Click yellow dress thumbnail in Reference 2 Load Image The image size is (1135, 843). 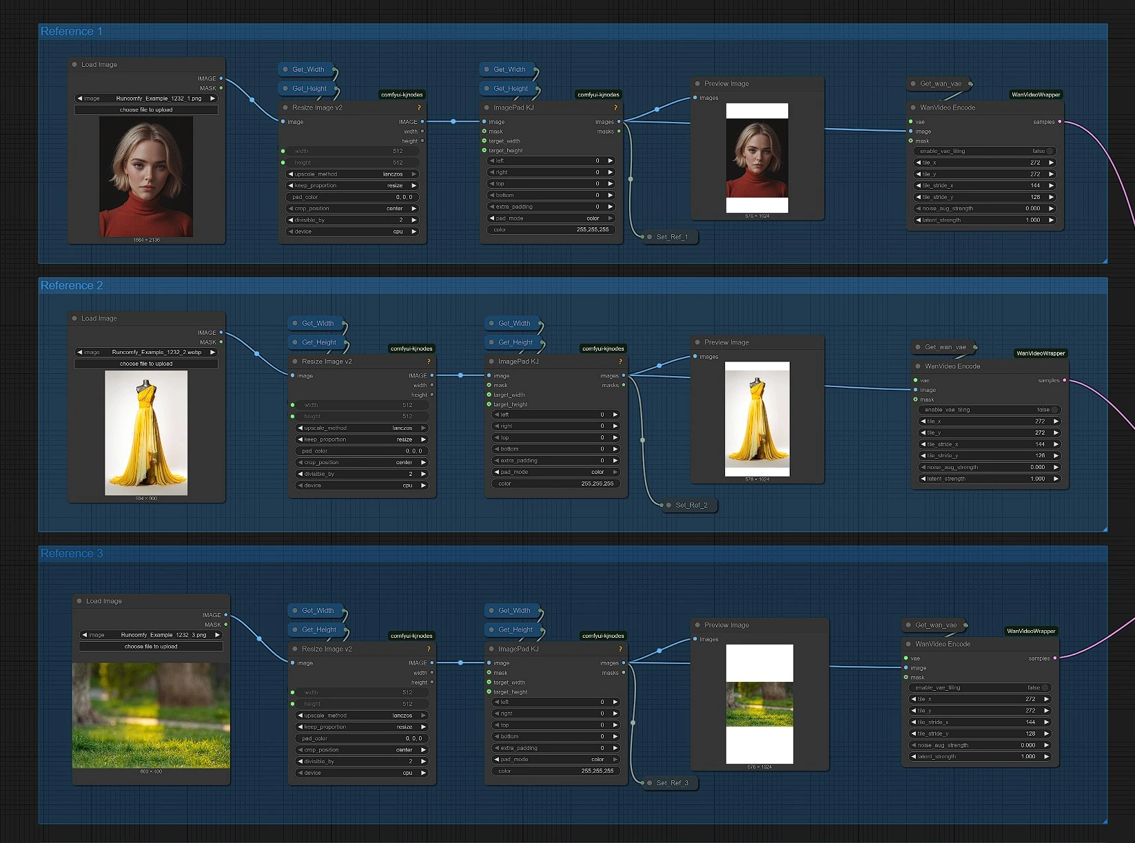click(146, 433)
